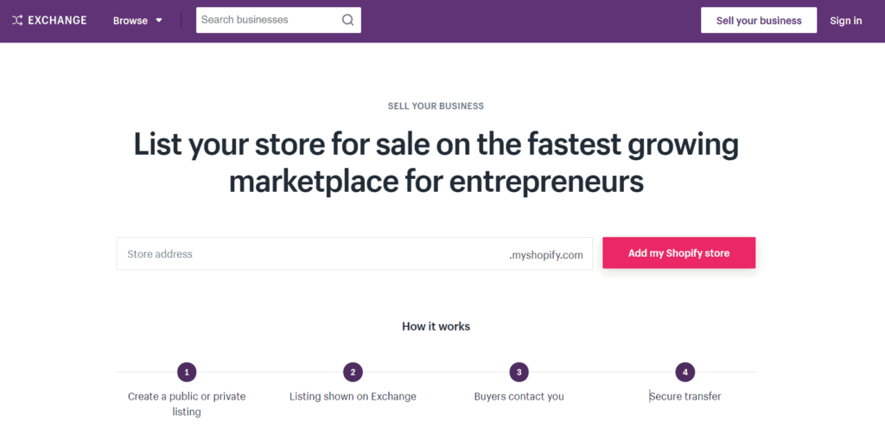885x435 pixels.
Task: Click Listing shown on Exchange step text
Action: click(353, 397)
